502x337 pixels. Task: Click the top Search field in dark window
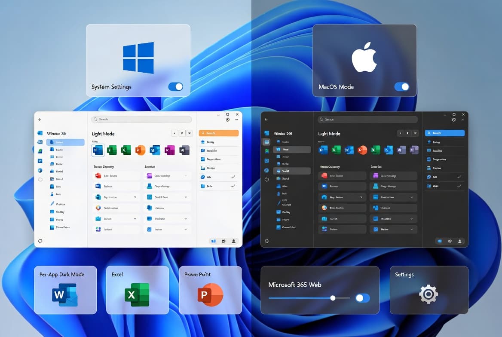click(x=367, y=119)
